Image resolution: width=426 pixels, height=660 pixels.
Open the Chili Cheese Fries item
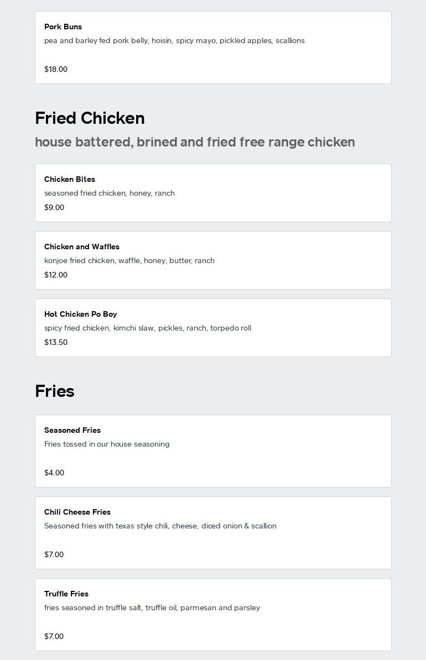click(x=77, y=512)
